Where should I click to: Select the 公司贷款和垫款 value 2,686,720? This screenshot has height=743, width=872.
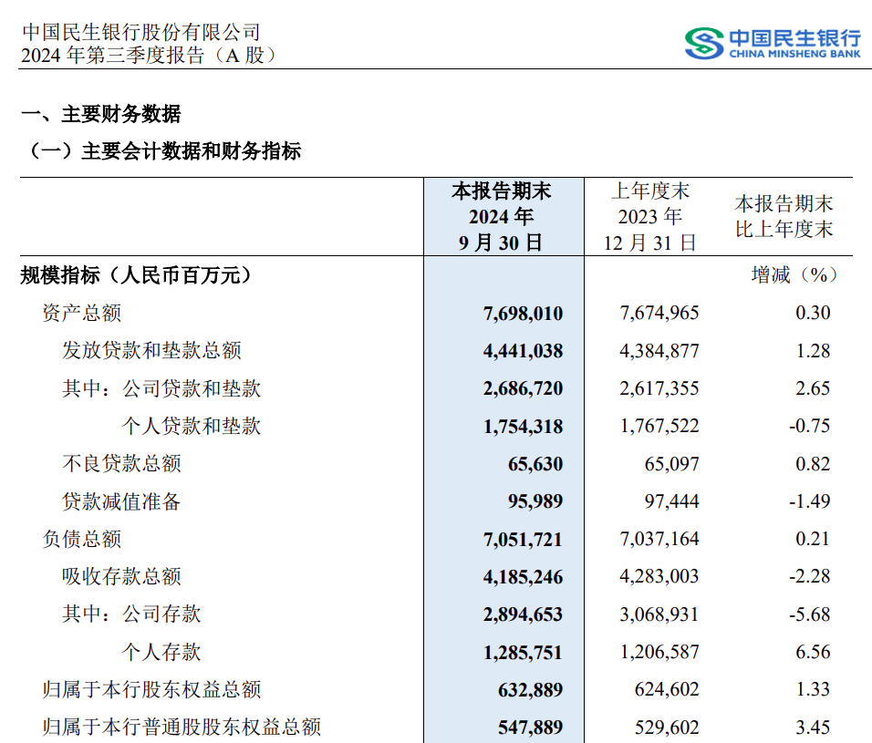point(523,388)
